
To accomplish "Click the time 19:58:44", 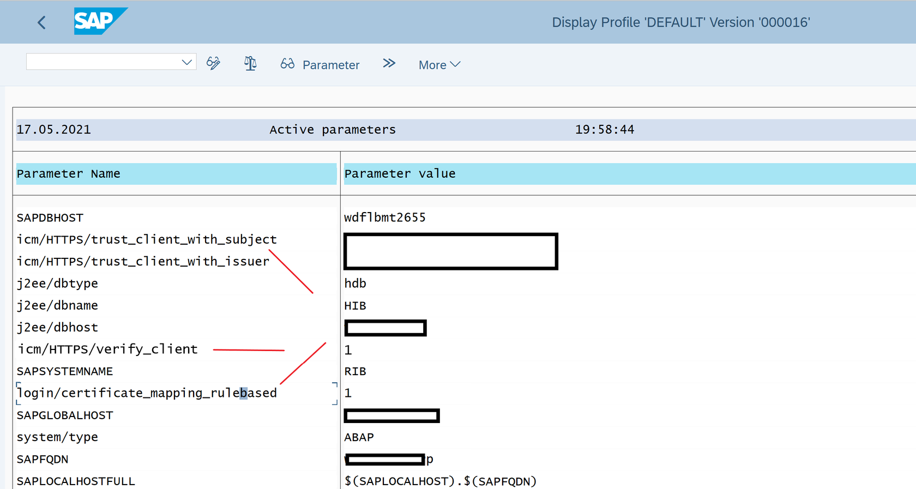I will tap(605, 130).
